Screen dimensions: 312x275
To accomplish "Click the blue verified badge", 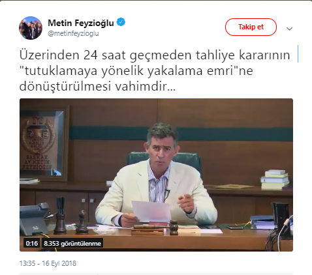I will [121, 22].
